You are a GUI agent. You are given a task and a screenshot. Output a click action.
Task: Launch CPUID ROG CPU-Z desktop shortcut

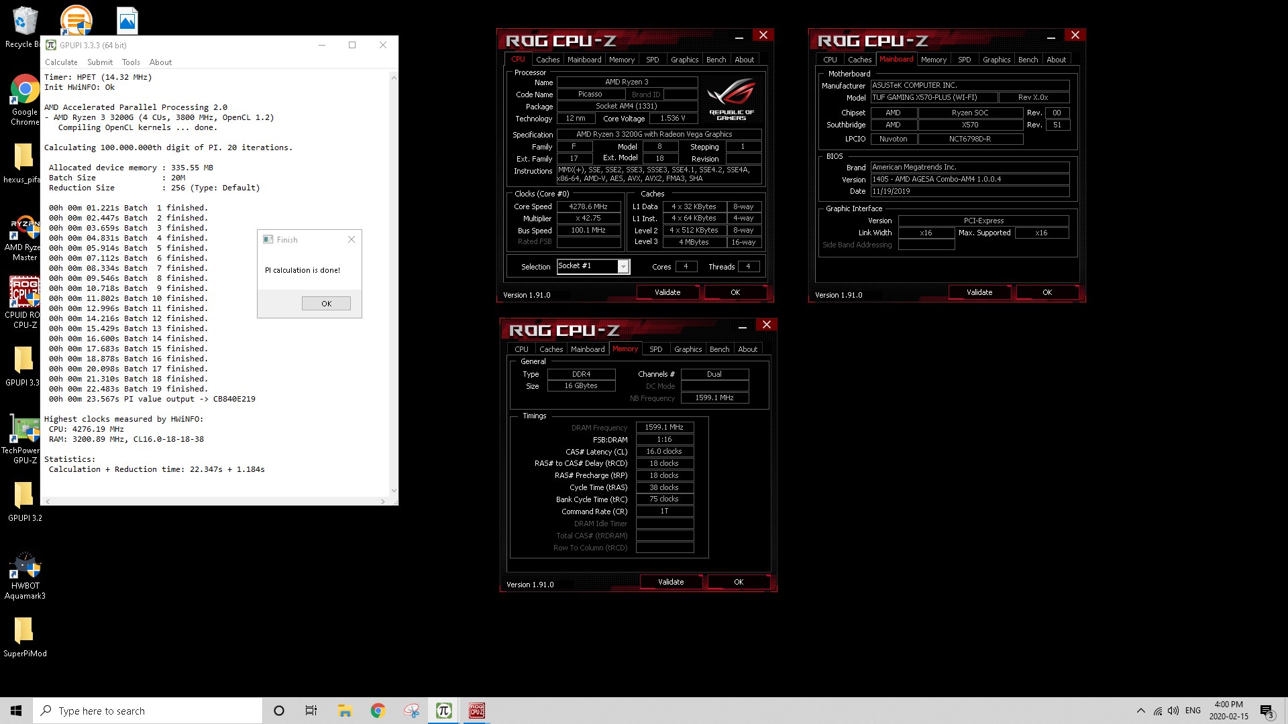pyautogui.click(x=24, y=303)
